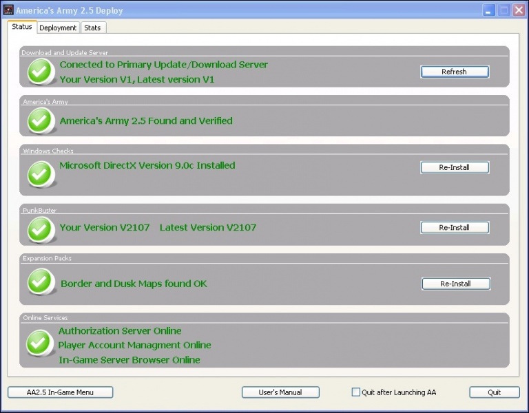Click text Player Account Managment Online
This screenshot has width=529, height=413.
(134, 346)
